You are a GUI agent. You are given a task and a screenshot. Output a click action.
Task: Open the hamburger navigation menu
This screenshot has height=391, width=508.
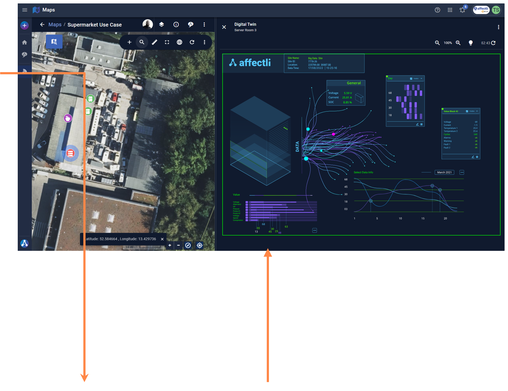pos(25,10)
